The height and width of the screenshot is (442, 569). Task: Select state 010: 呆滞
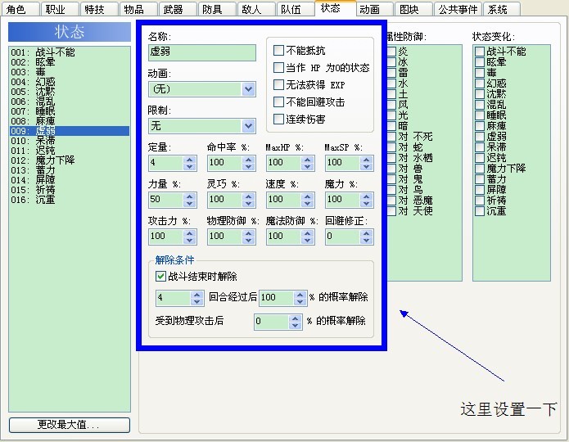70,141
